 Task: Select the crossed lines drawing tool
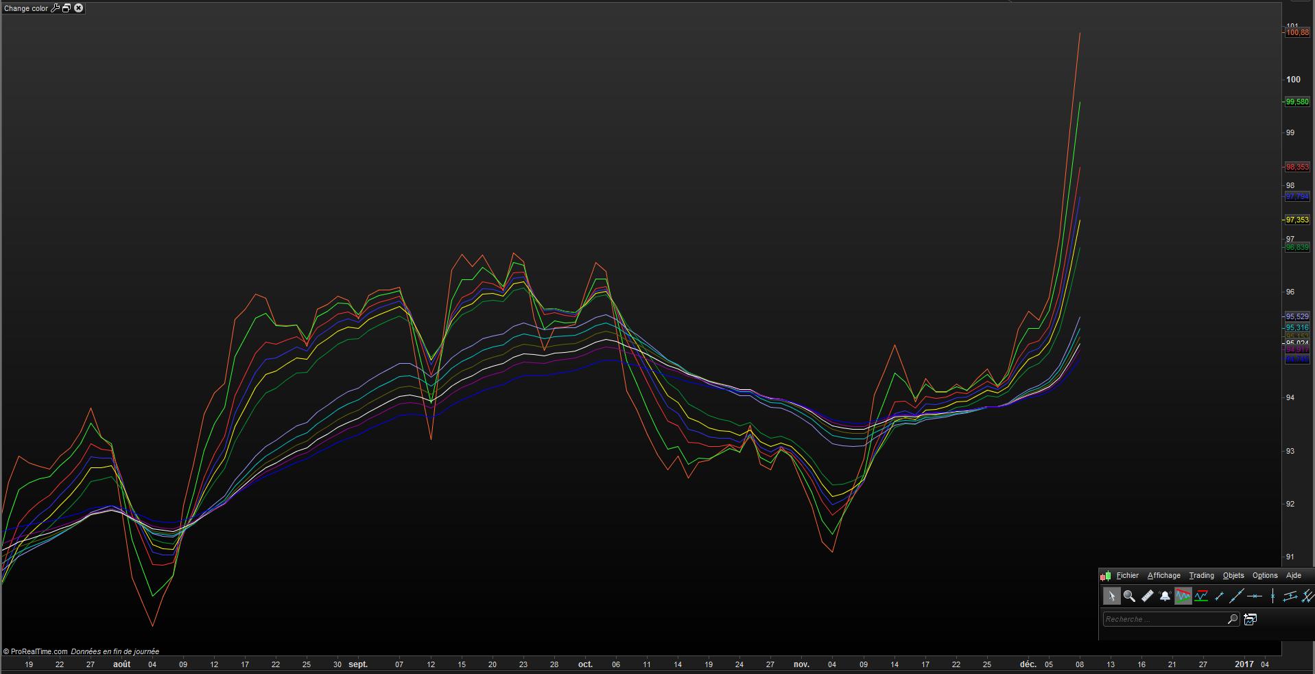pyautogui.click(x=1307, y=596)
